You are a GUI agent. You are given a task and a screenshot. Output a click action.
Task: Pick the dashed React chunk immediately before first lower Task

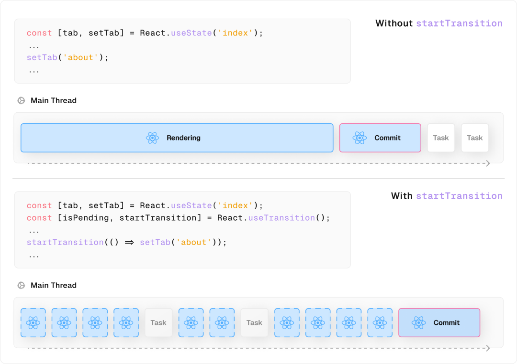(126, 323)
